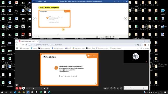The width and height of the screenshot is (168, 94).
Task: Open a new Chrome tab
Action: click(40, 41)
